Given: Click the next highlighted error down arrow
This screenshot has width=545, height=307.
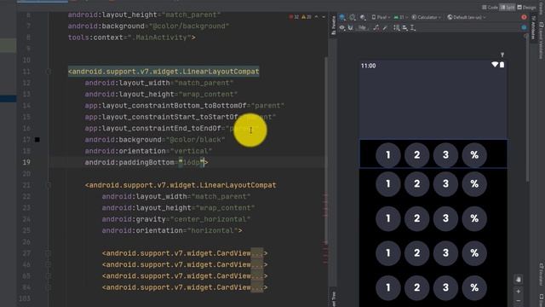Looking at the screenshot, I should (324, 17).
